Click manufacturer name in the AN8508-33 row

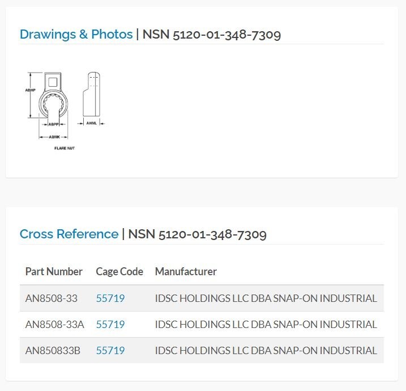(x=266, y=298)
